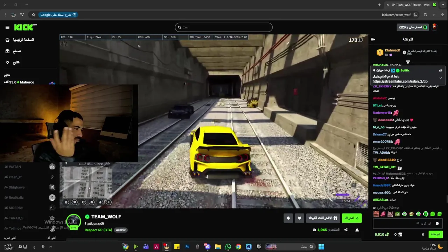448x252 pixels.
Task: Reload the page in browser toolbar
Action: pos(426,15)
